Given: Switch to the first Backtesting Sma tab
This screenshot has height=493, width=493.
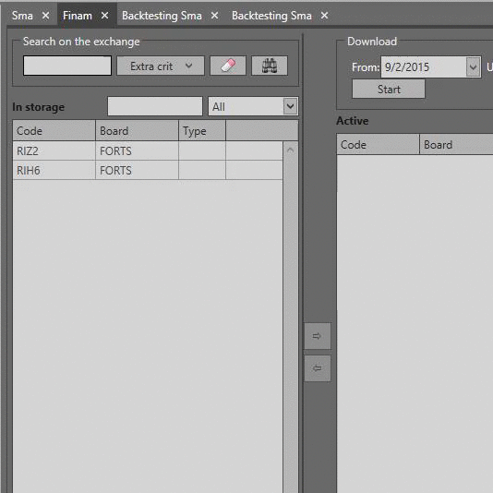Looking at the screenshot, I should [162, 16].
